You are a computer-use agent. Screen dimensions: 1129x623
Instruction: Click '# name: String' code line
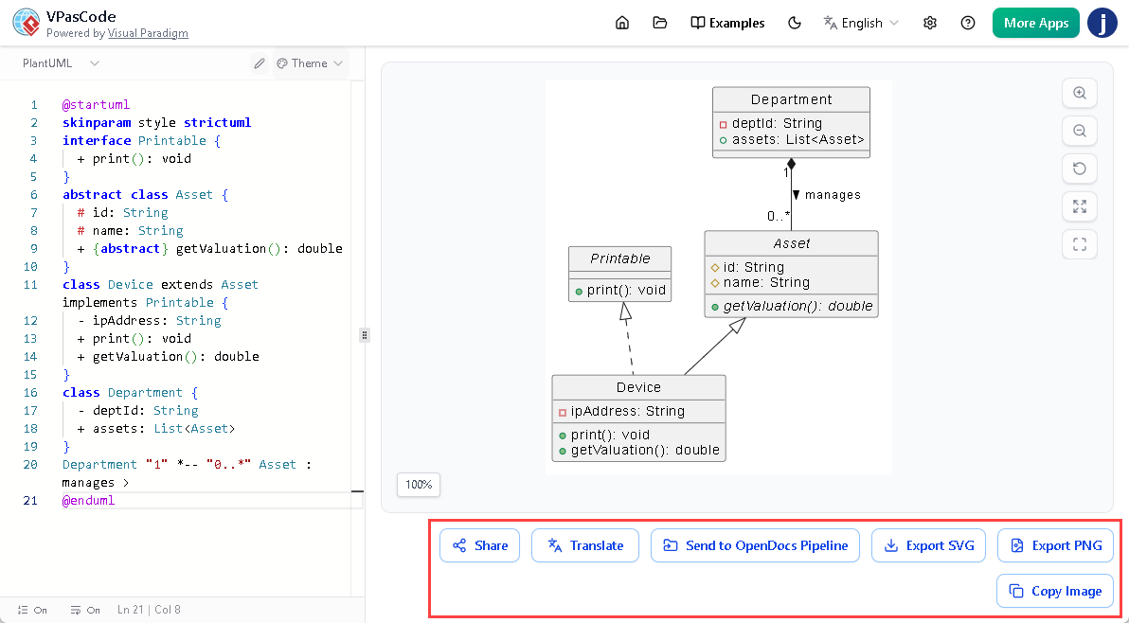131,231
